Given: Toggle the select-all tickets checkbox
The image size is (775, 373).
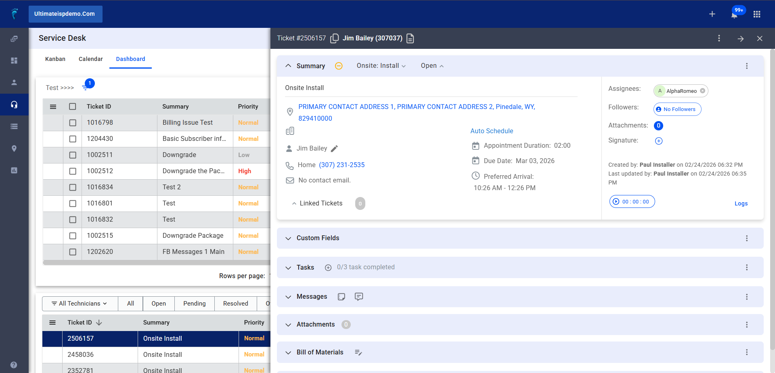Looking at the screenshot, I should coord(73,107).
